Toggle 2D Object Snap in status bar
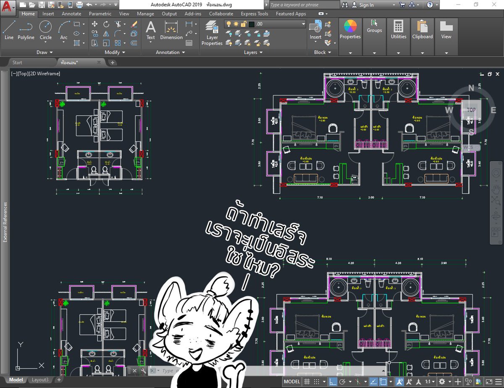The height and width of the screenshot is (388, 504). pyautogui.click(x=383, y=382)
